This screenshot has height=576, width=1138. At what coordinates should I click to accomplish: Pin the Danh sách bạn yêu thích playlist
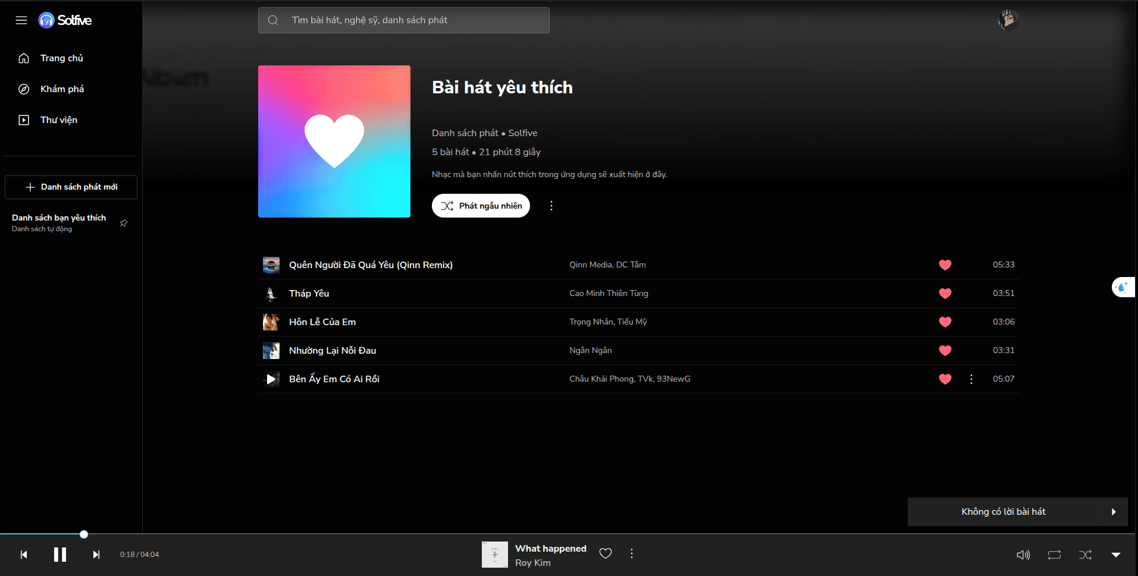[x=124, y=223]
